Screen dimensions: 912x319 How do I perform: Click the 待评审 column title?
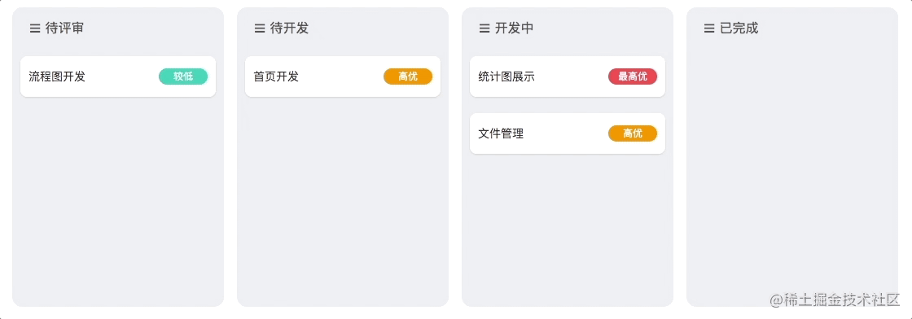click(64, 28)
